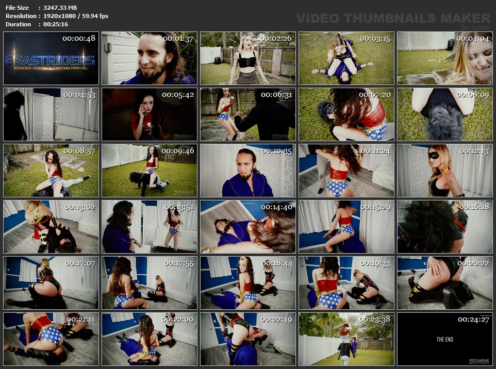Image resolution: width=496 pixels, height=369 pixels.
Task: Select the 00:09:46 video frame
Action: pos(150,171)
